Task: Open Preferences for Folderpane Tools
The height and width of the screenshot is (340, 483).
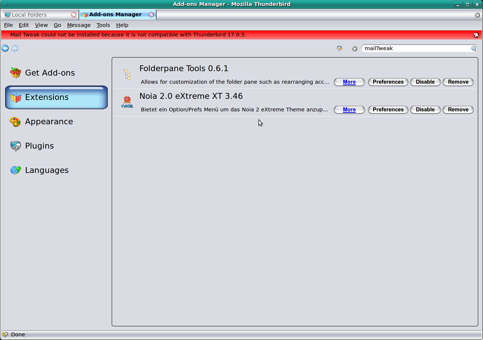Action: click(388, 82)
